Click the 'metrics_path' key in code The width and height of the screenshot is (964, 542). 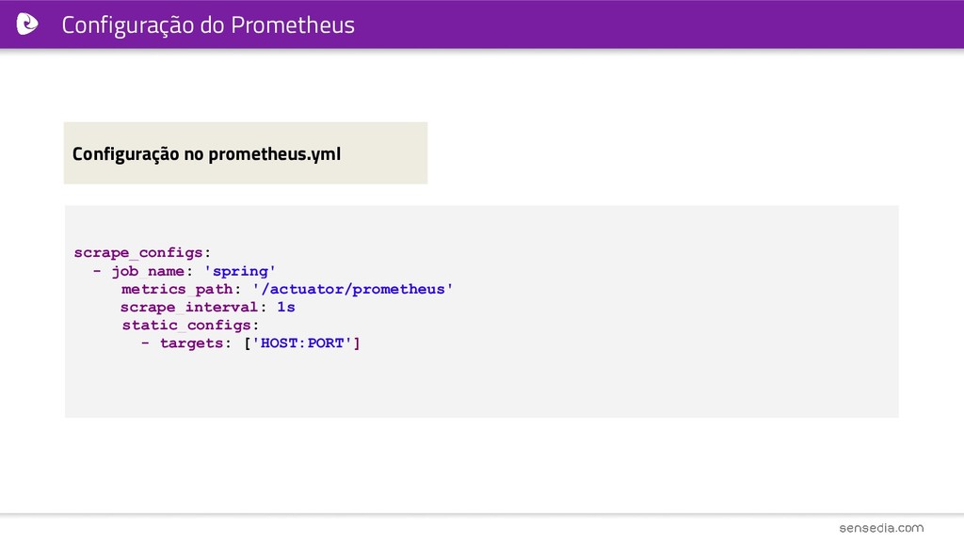click(177, 289)
